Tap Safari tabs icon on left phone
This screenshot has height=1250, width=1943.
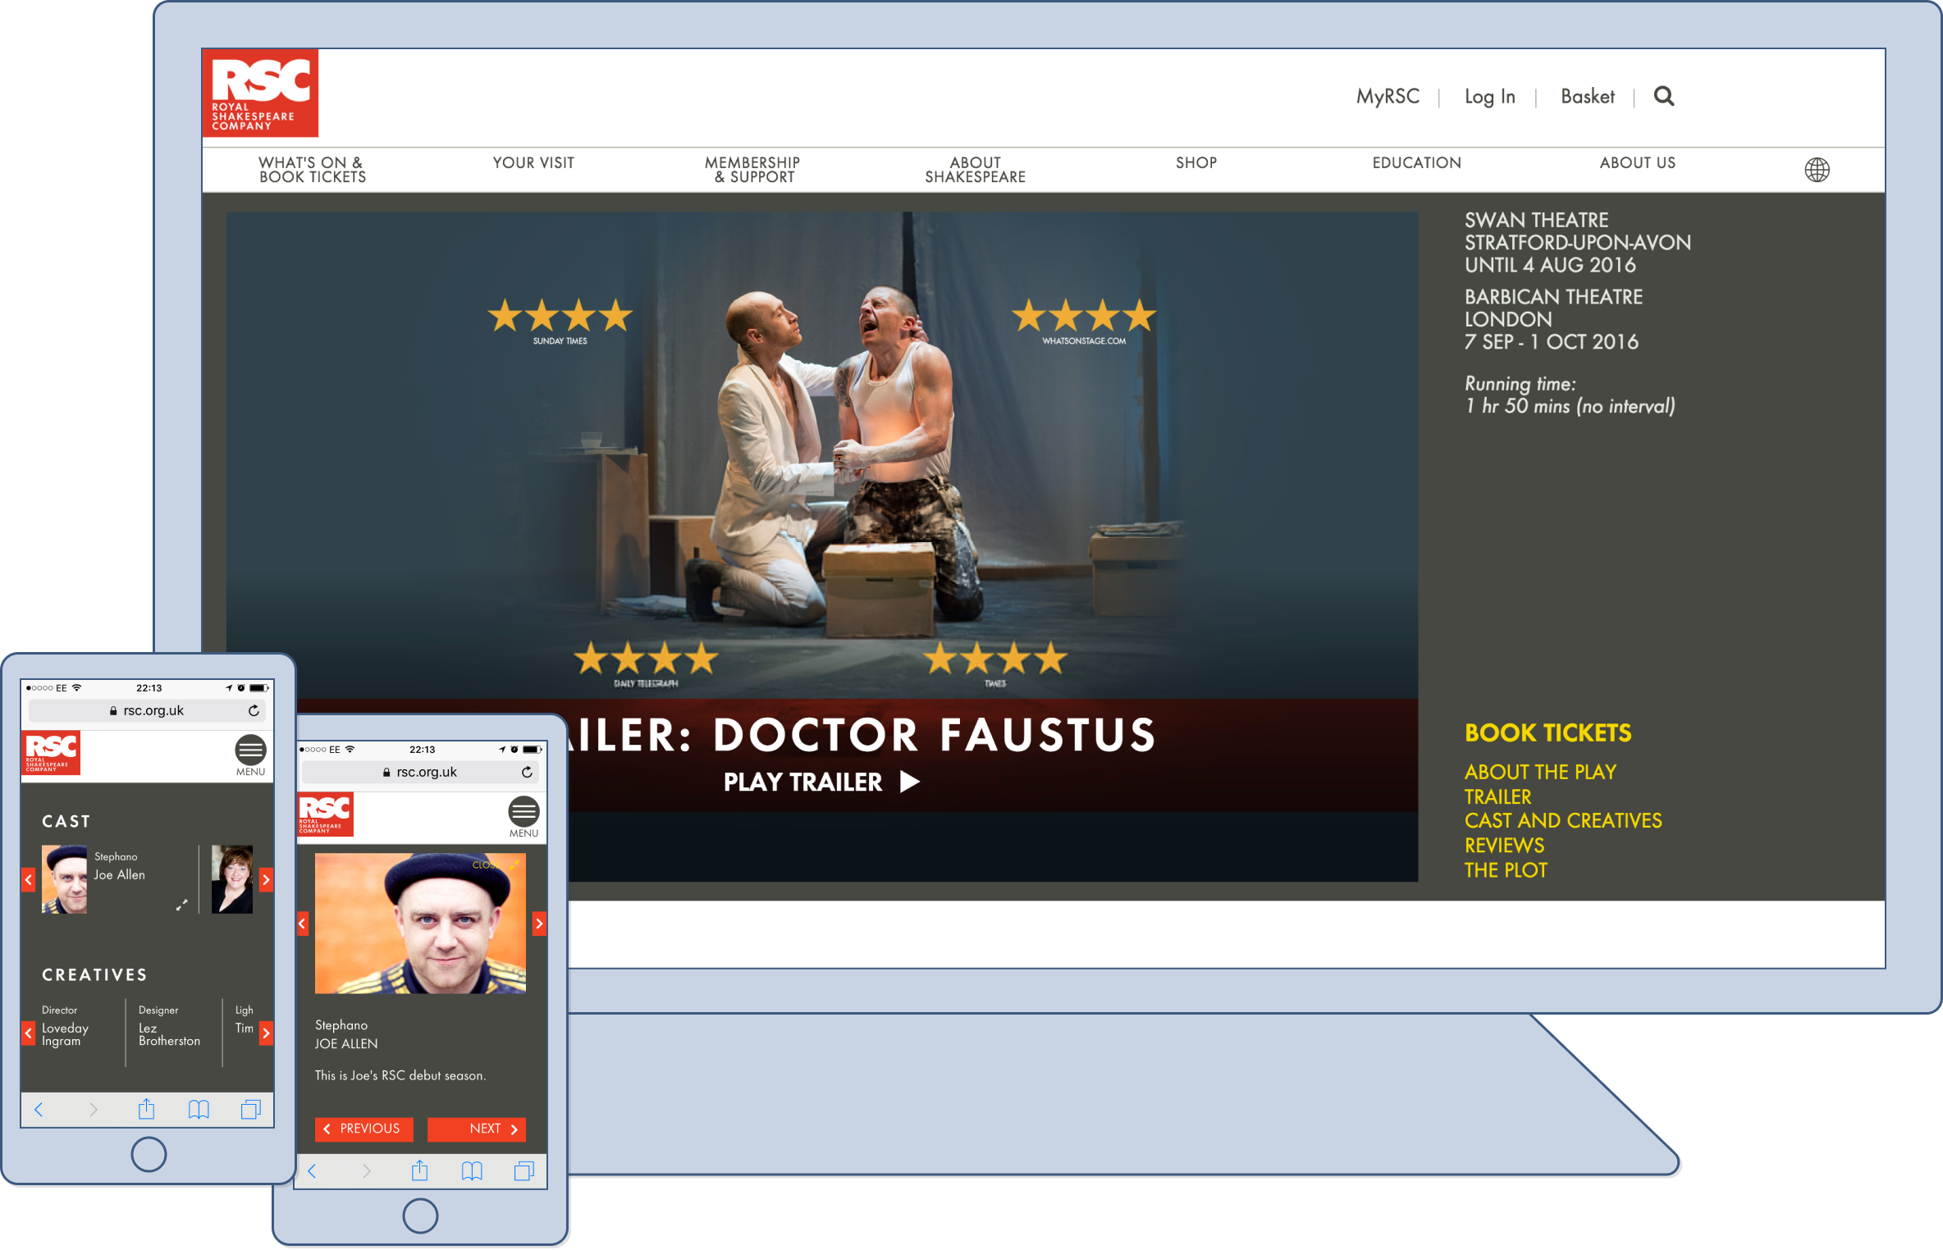click(251, 1110)
